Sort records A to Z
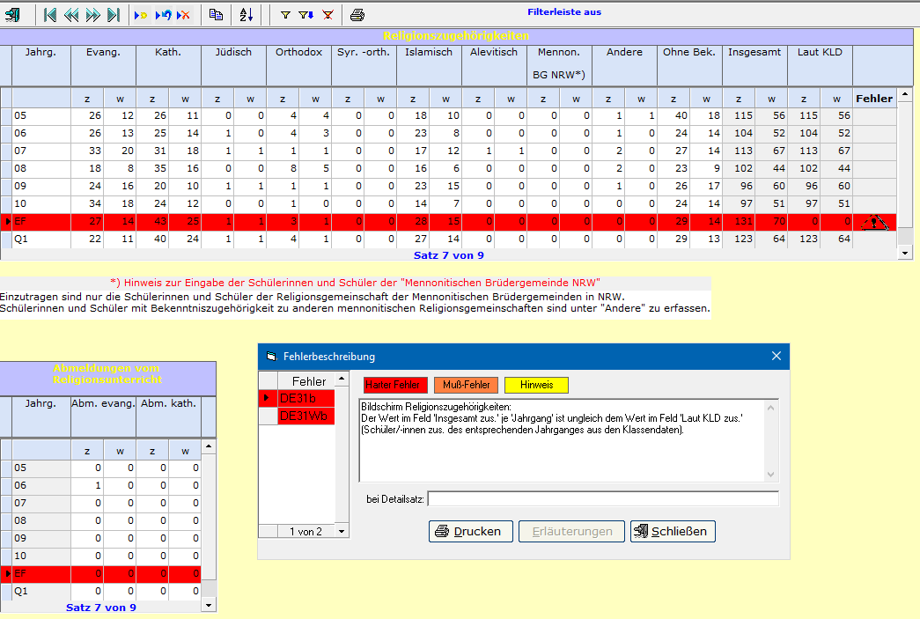920x619 pixels. [x=246, y=15]
